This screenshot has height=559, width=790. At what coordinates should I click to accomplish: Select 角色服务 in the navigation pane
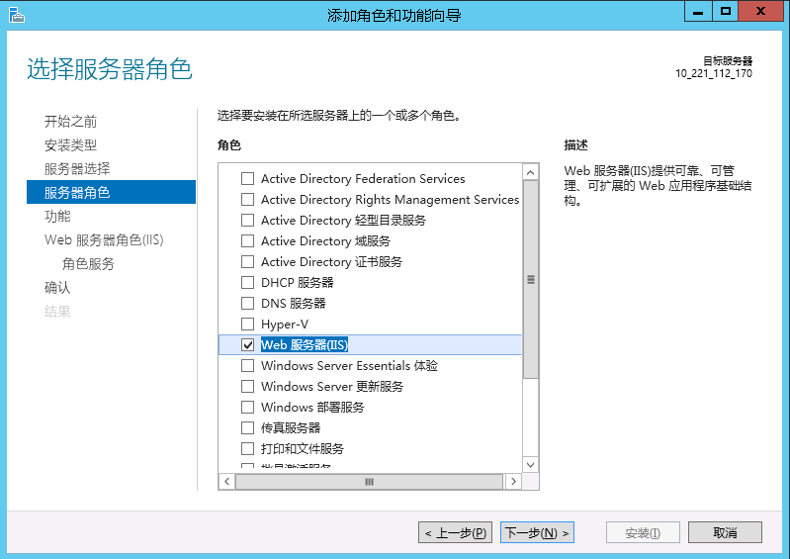[88, 264]
